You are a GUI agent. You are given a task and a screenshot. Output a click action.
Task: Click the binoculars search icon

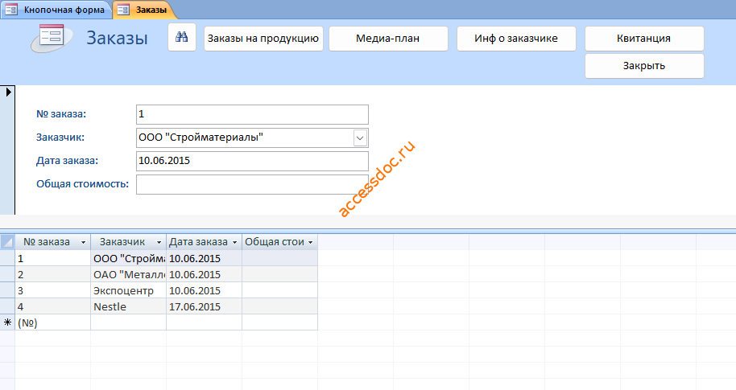(x=182, y=38)
